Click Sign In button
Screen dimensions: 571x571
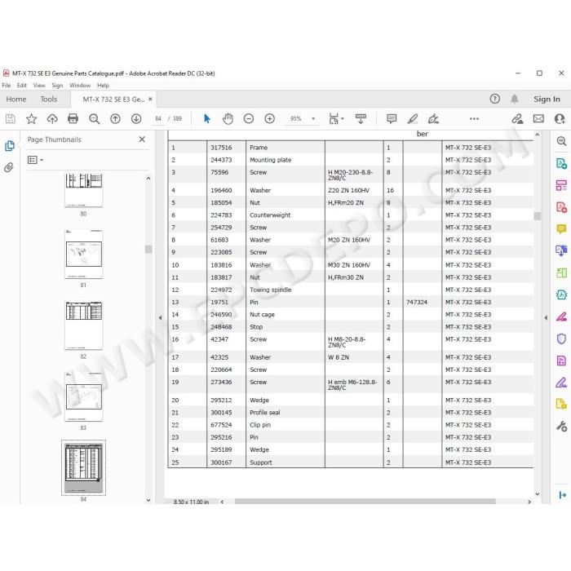coord(547,99)
